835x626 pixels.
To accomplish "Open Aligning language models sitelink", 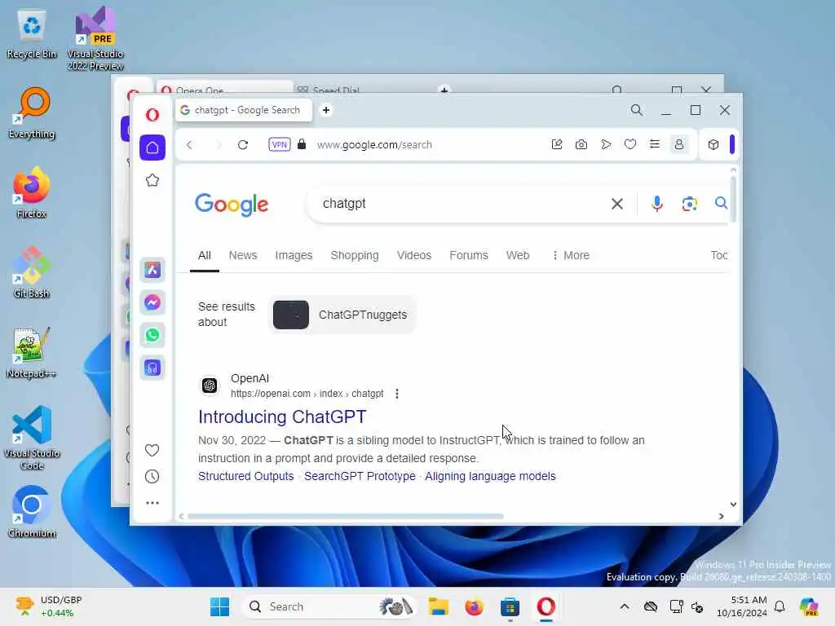I will tap(490, 476).
